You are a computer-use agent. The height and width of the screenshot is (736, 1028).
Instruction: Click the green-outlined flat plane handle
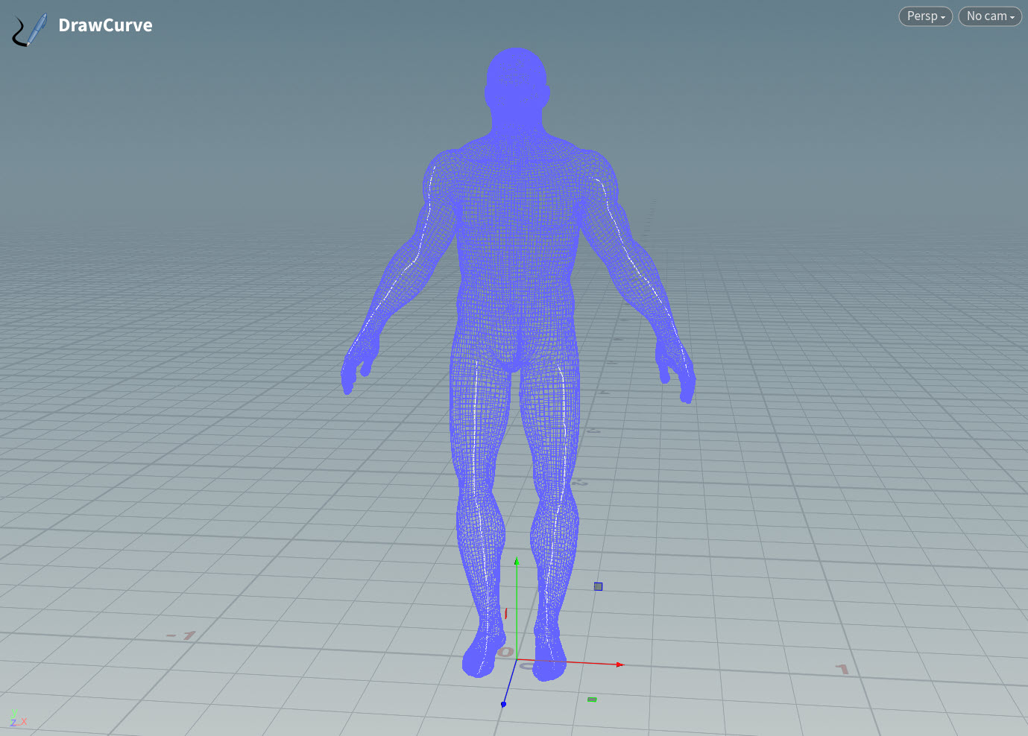[x=592, y=699]
